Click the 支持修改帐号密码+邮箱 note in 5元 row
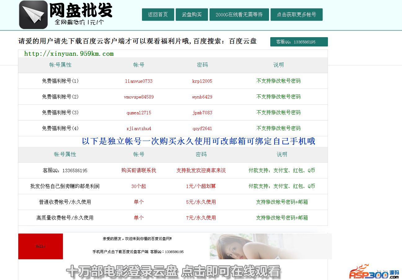This screenshot has width=402, height=280. click(x=282, y=202)
